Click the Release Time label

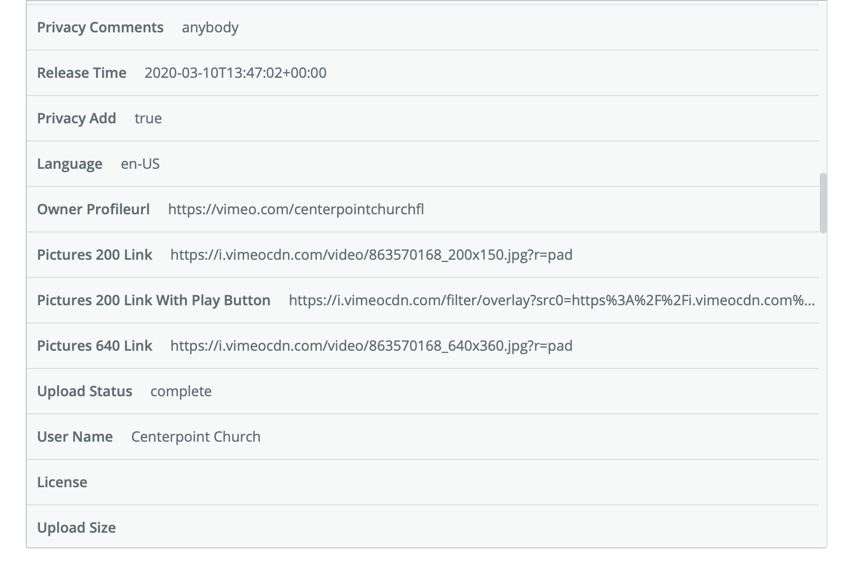[82, 73]
